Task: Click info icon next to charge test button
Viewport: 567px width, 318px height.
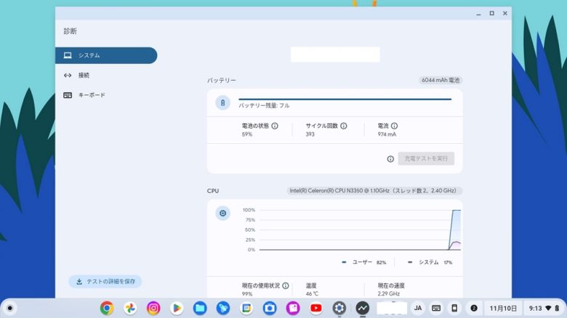Action: pyautogui.click(x=390, y=159)
